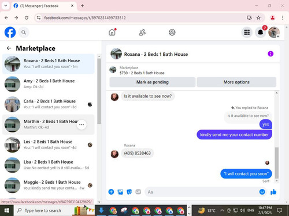Bookmark this page with the star icon

[x=258, y=18]
